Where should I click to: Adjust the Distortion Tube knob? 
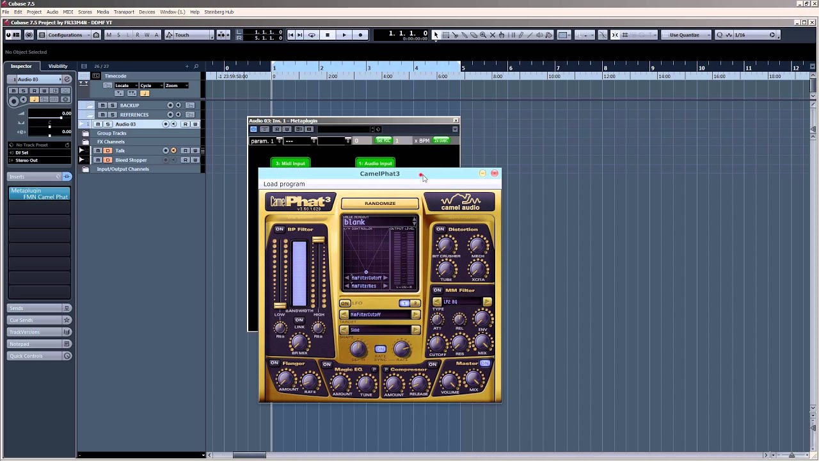[446, 269]
